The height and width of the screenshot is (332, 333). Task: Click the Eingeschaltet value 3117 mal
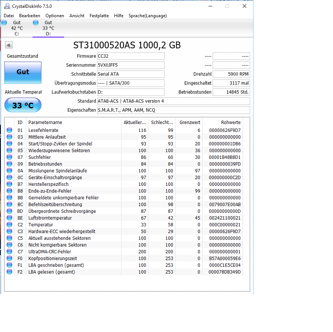coord(231,83)
